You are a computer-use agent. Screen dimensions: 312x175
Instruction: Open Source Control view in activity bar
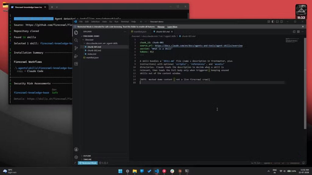coord(76,48)
